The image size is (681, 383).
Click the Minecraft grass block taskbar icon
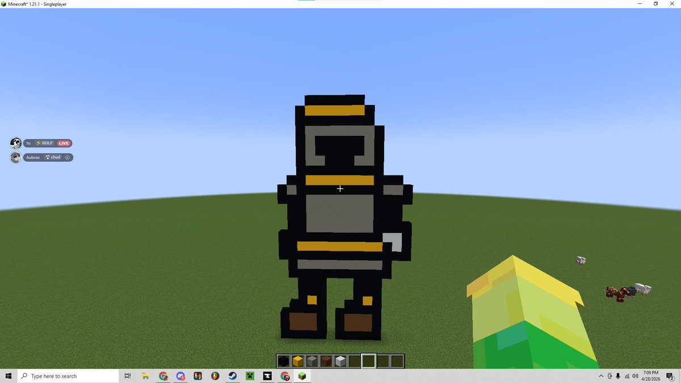coord(302,376)
